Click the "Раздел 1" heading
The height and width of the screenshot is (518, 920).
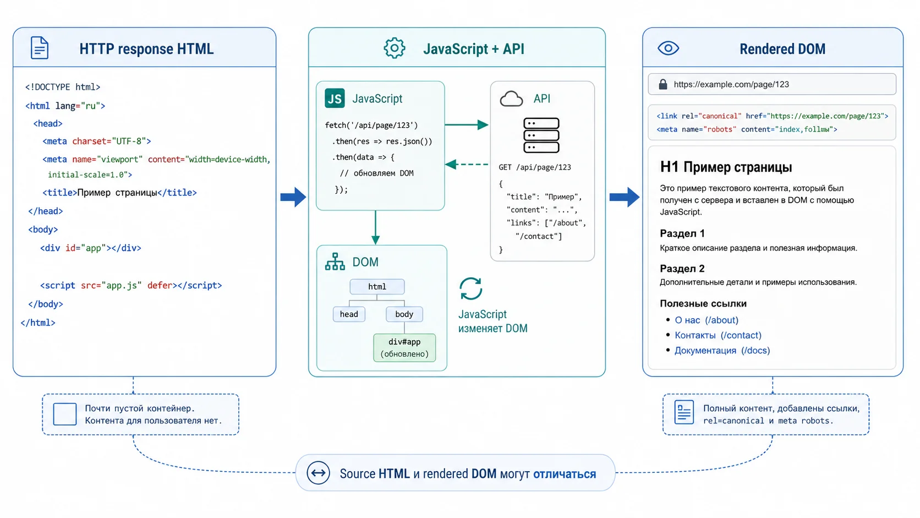682,233
